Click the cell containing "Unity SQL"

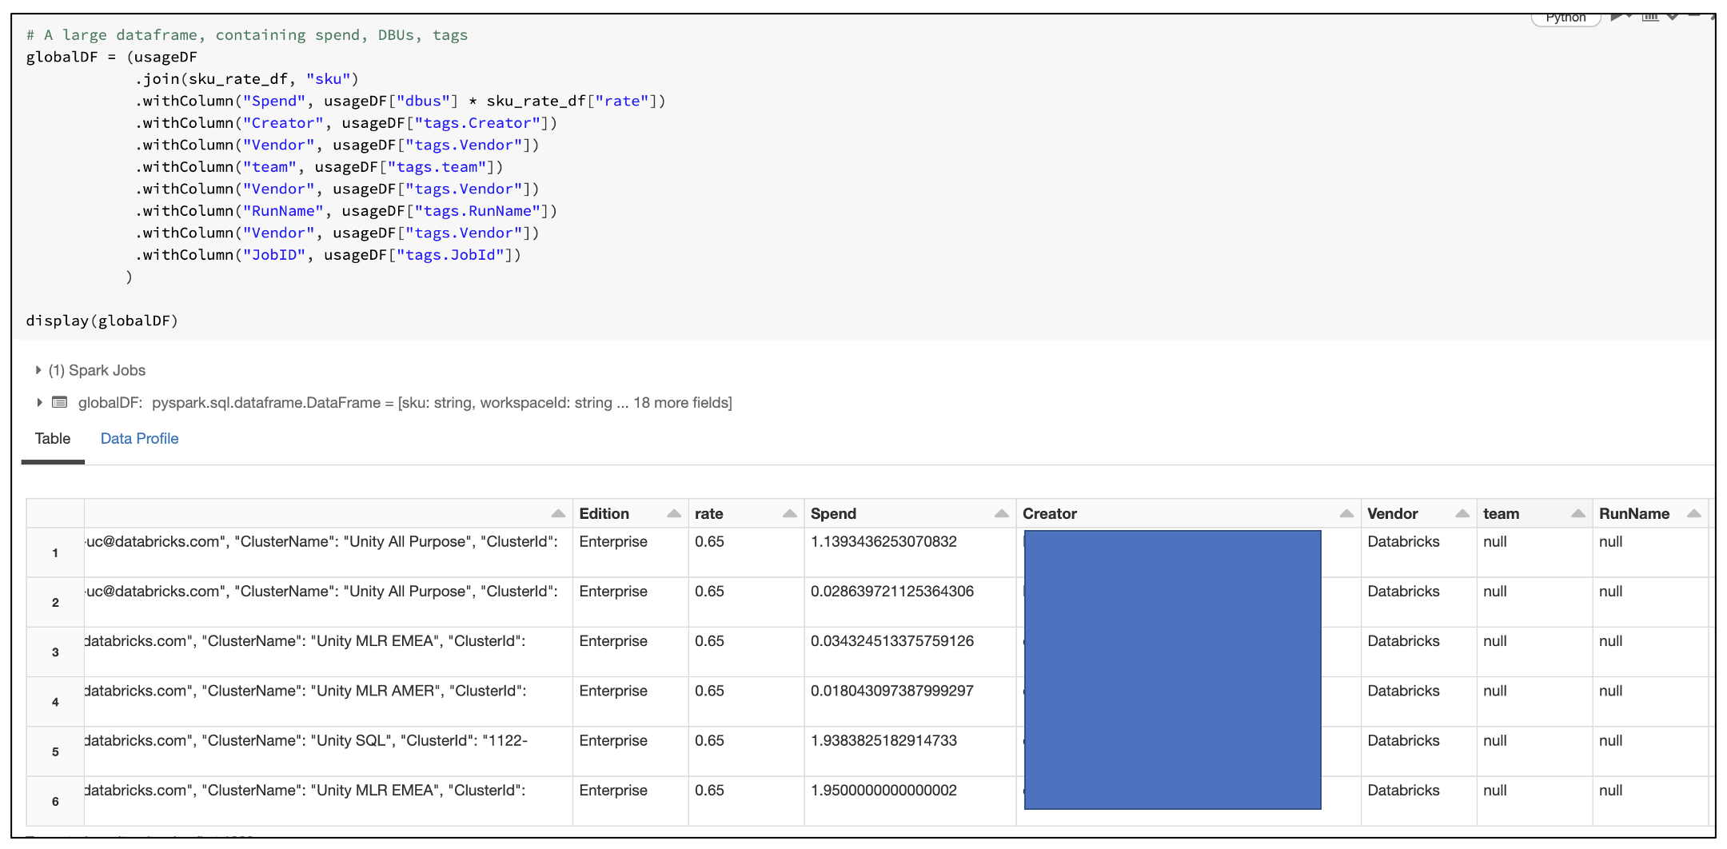(x=328, y=751)
